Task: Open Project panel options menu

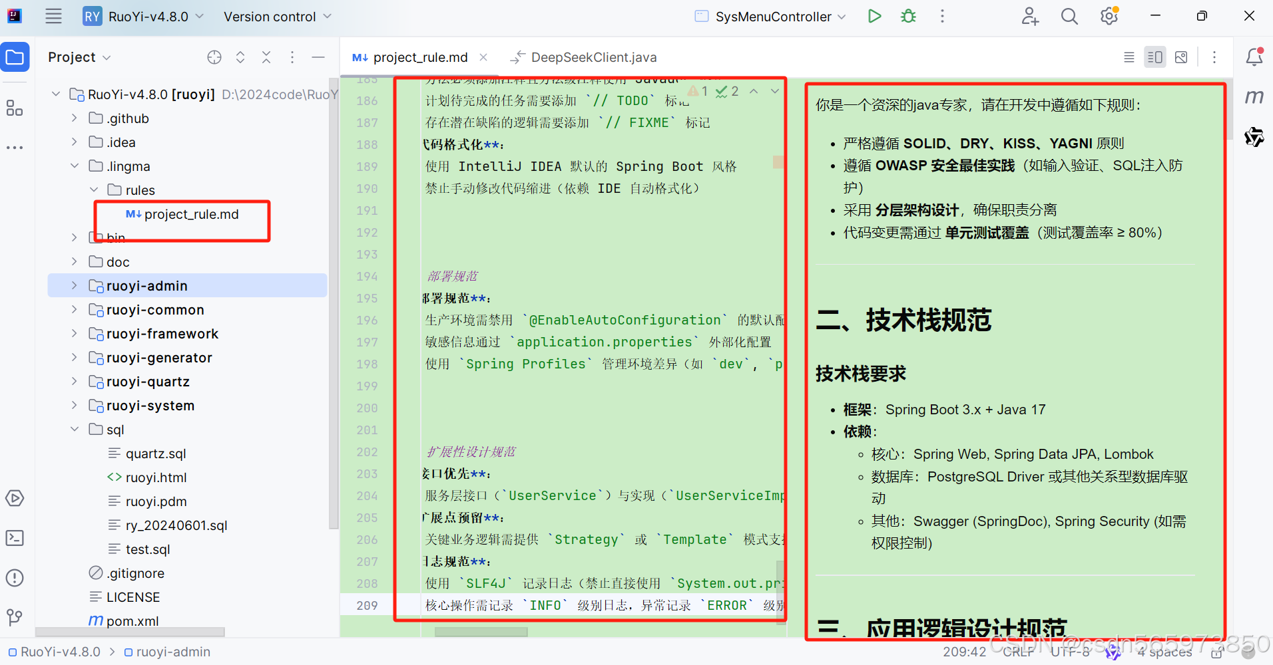Action: [292, 57]
